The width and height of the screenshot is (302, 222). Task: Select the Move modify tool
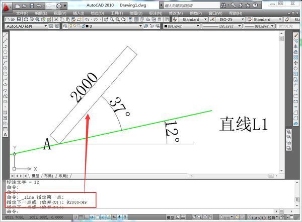point(296,63)
